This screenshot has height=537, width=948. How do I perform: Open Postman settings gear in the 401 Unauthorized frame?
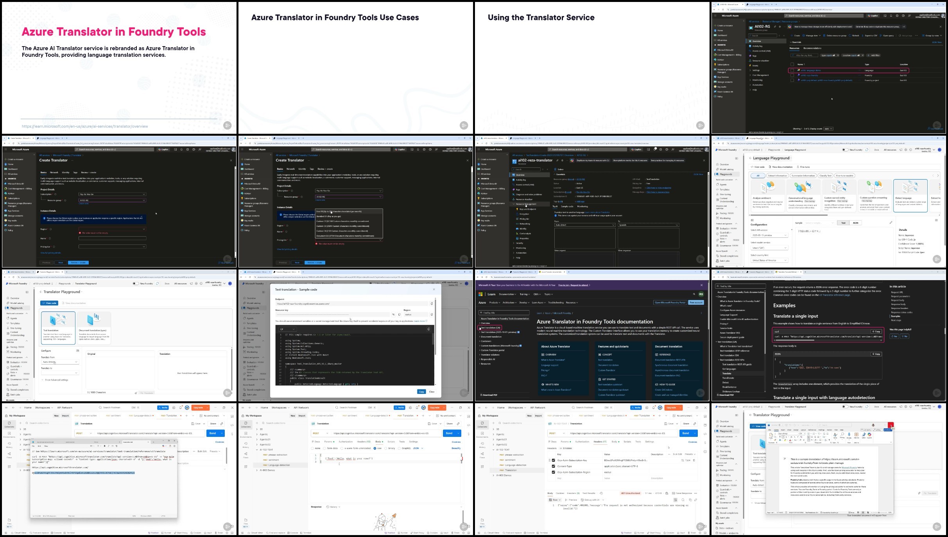point(647,408)
